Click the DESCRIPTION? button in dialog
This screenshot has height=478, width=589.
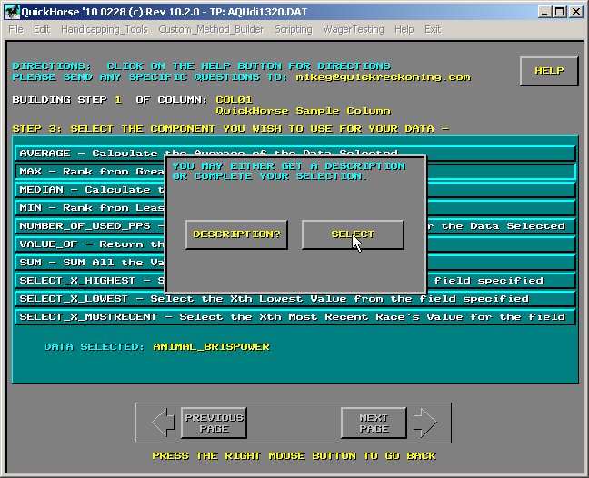coord(236,234)
